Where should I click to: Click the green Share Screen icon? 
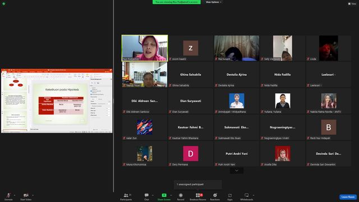pyautogui.click(x=164, y=195)
